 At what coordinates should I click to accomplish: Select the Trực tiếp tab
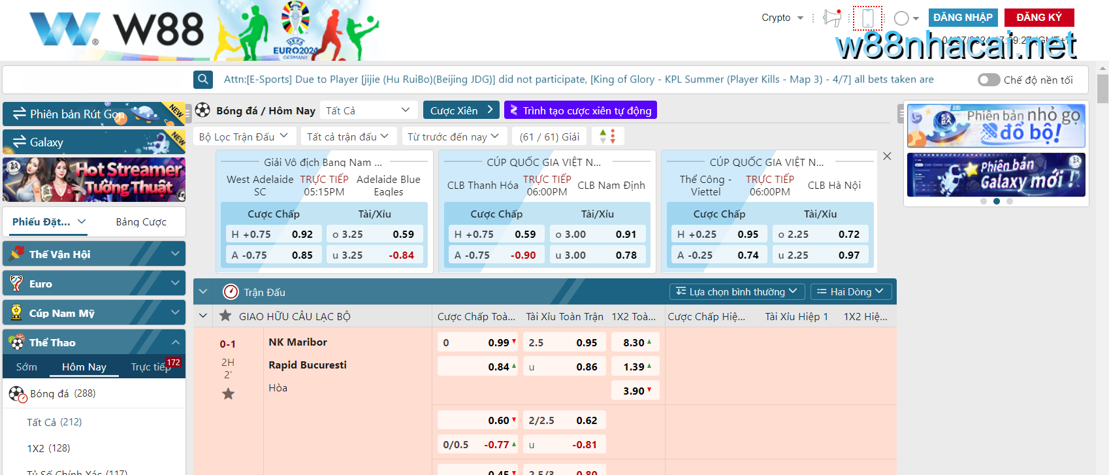pyautogui.click(x=151, y=367)
